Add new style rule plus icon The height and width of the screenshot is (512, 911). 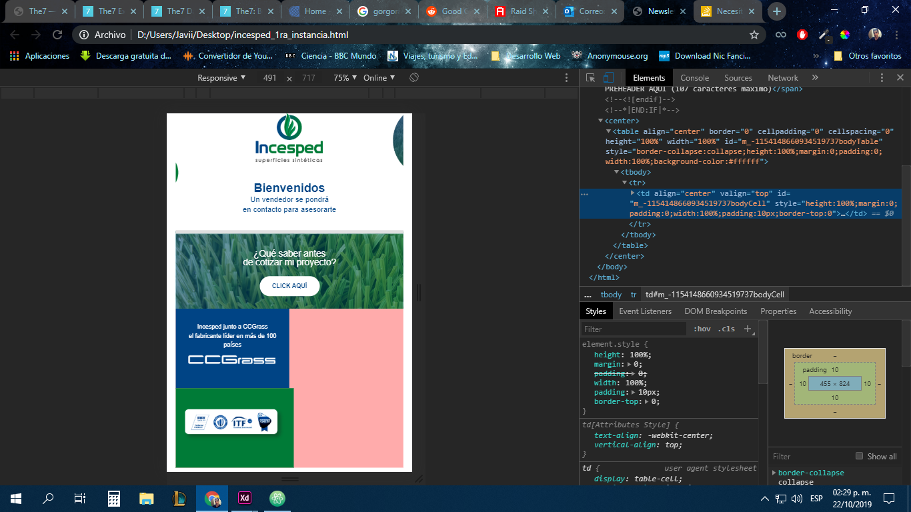click(x=748, y=329)
